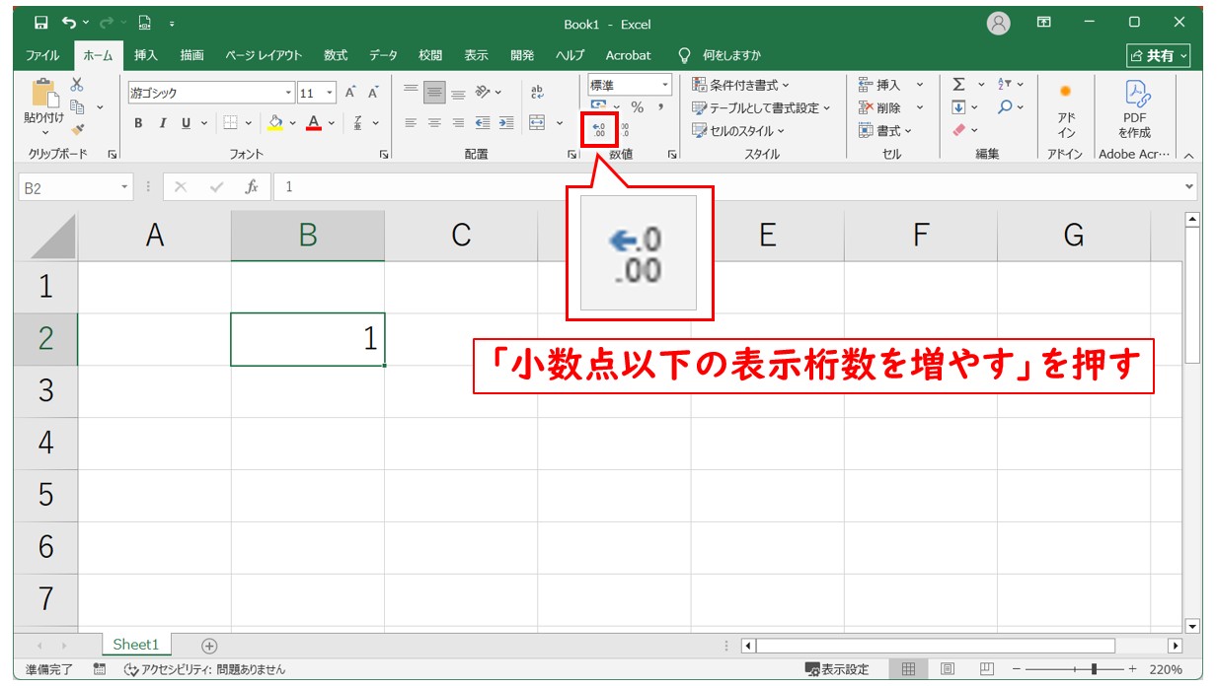Open テーブルとして書式設定 dropdown
This screenshot has width=1217, height=688.
point(761,107)
